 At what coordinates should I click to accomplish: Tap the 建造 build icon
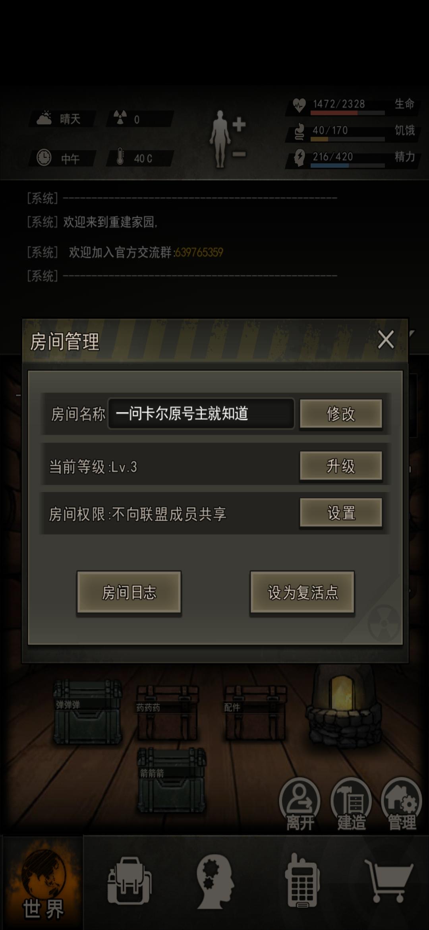pyautogui.click(x=351, y=804)
